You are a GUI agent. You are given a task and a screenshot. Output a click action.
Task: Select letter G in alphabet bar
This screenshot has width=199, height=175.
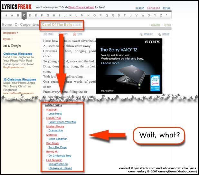click(48, 15)
